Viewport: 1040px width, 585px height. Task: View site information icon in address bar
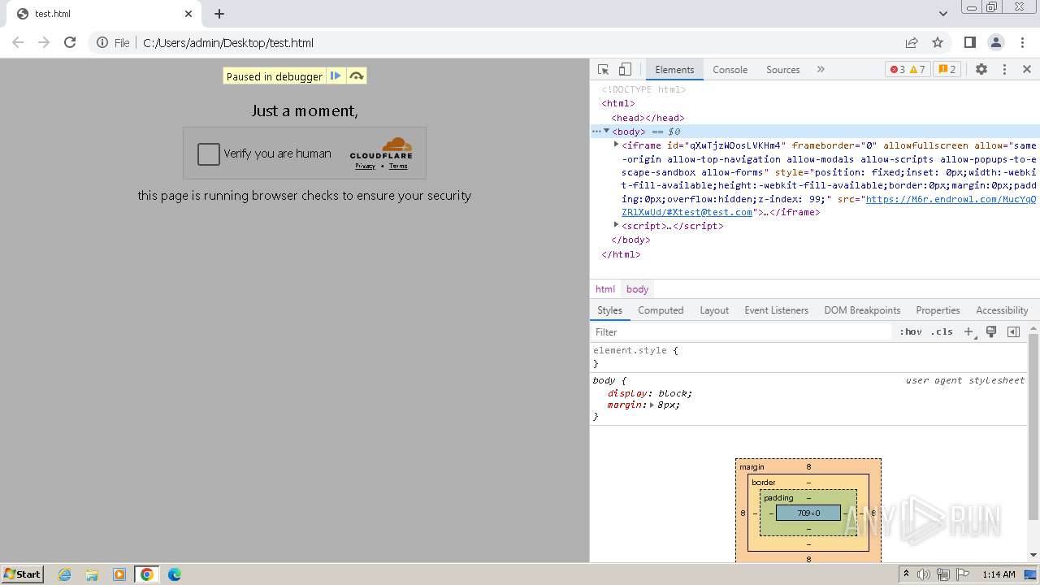point(102,42)
